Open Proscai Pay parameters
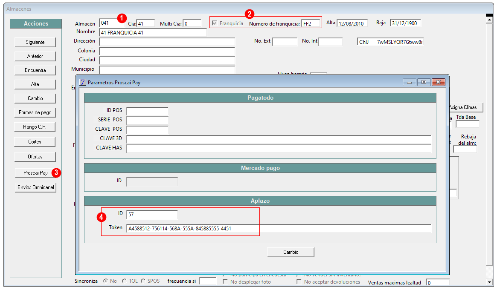497x290 pixels. (x=35, y=172)
